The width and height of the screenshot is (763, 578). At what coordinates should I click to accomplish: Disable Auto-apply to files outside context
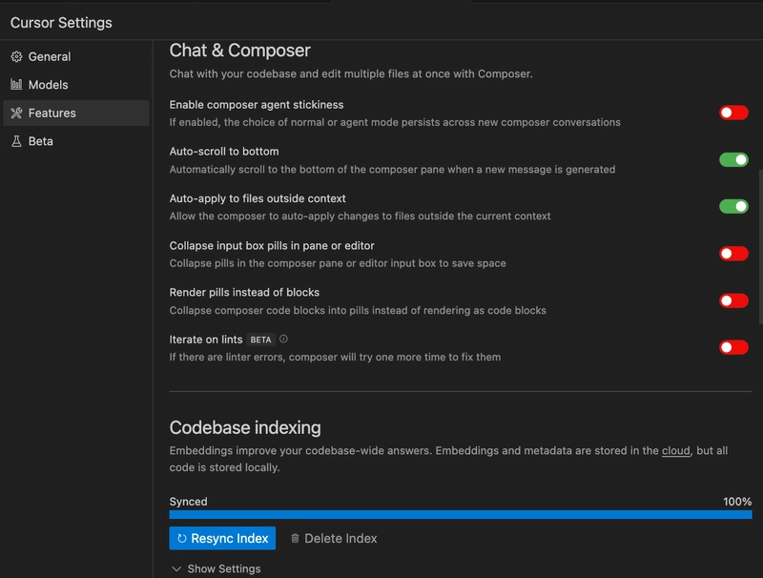733,206
